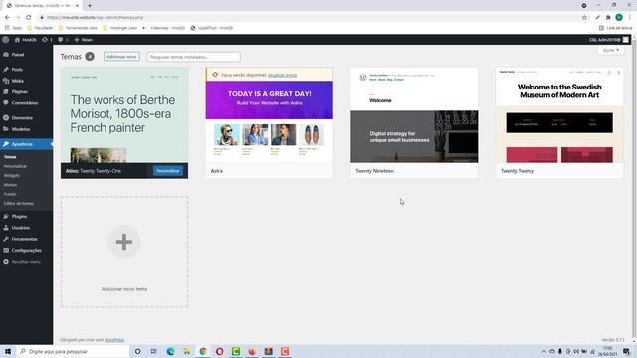Open the Windows notification center icon
Image resolution: width=637 pixels, height=358 pixels.
pyautogui.click(x=627, y=351)
